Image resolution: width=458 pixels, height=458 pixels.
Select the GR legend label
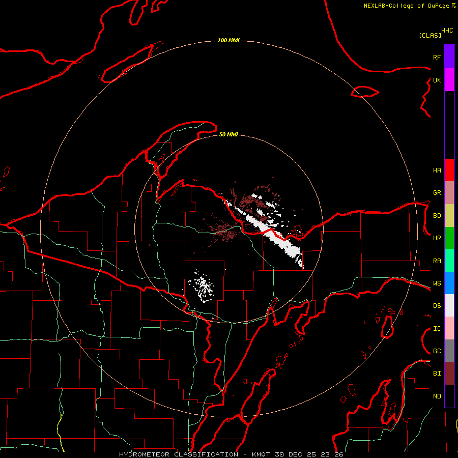(x=437, y=193)
